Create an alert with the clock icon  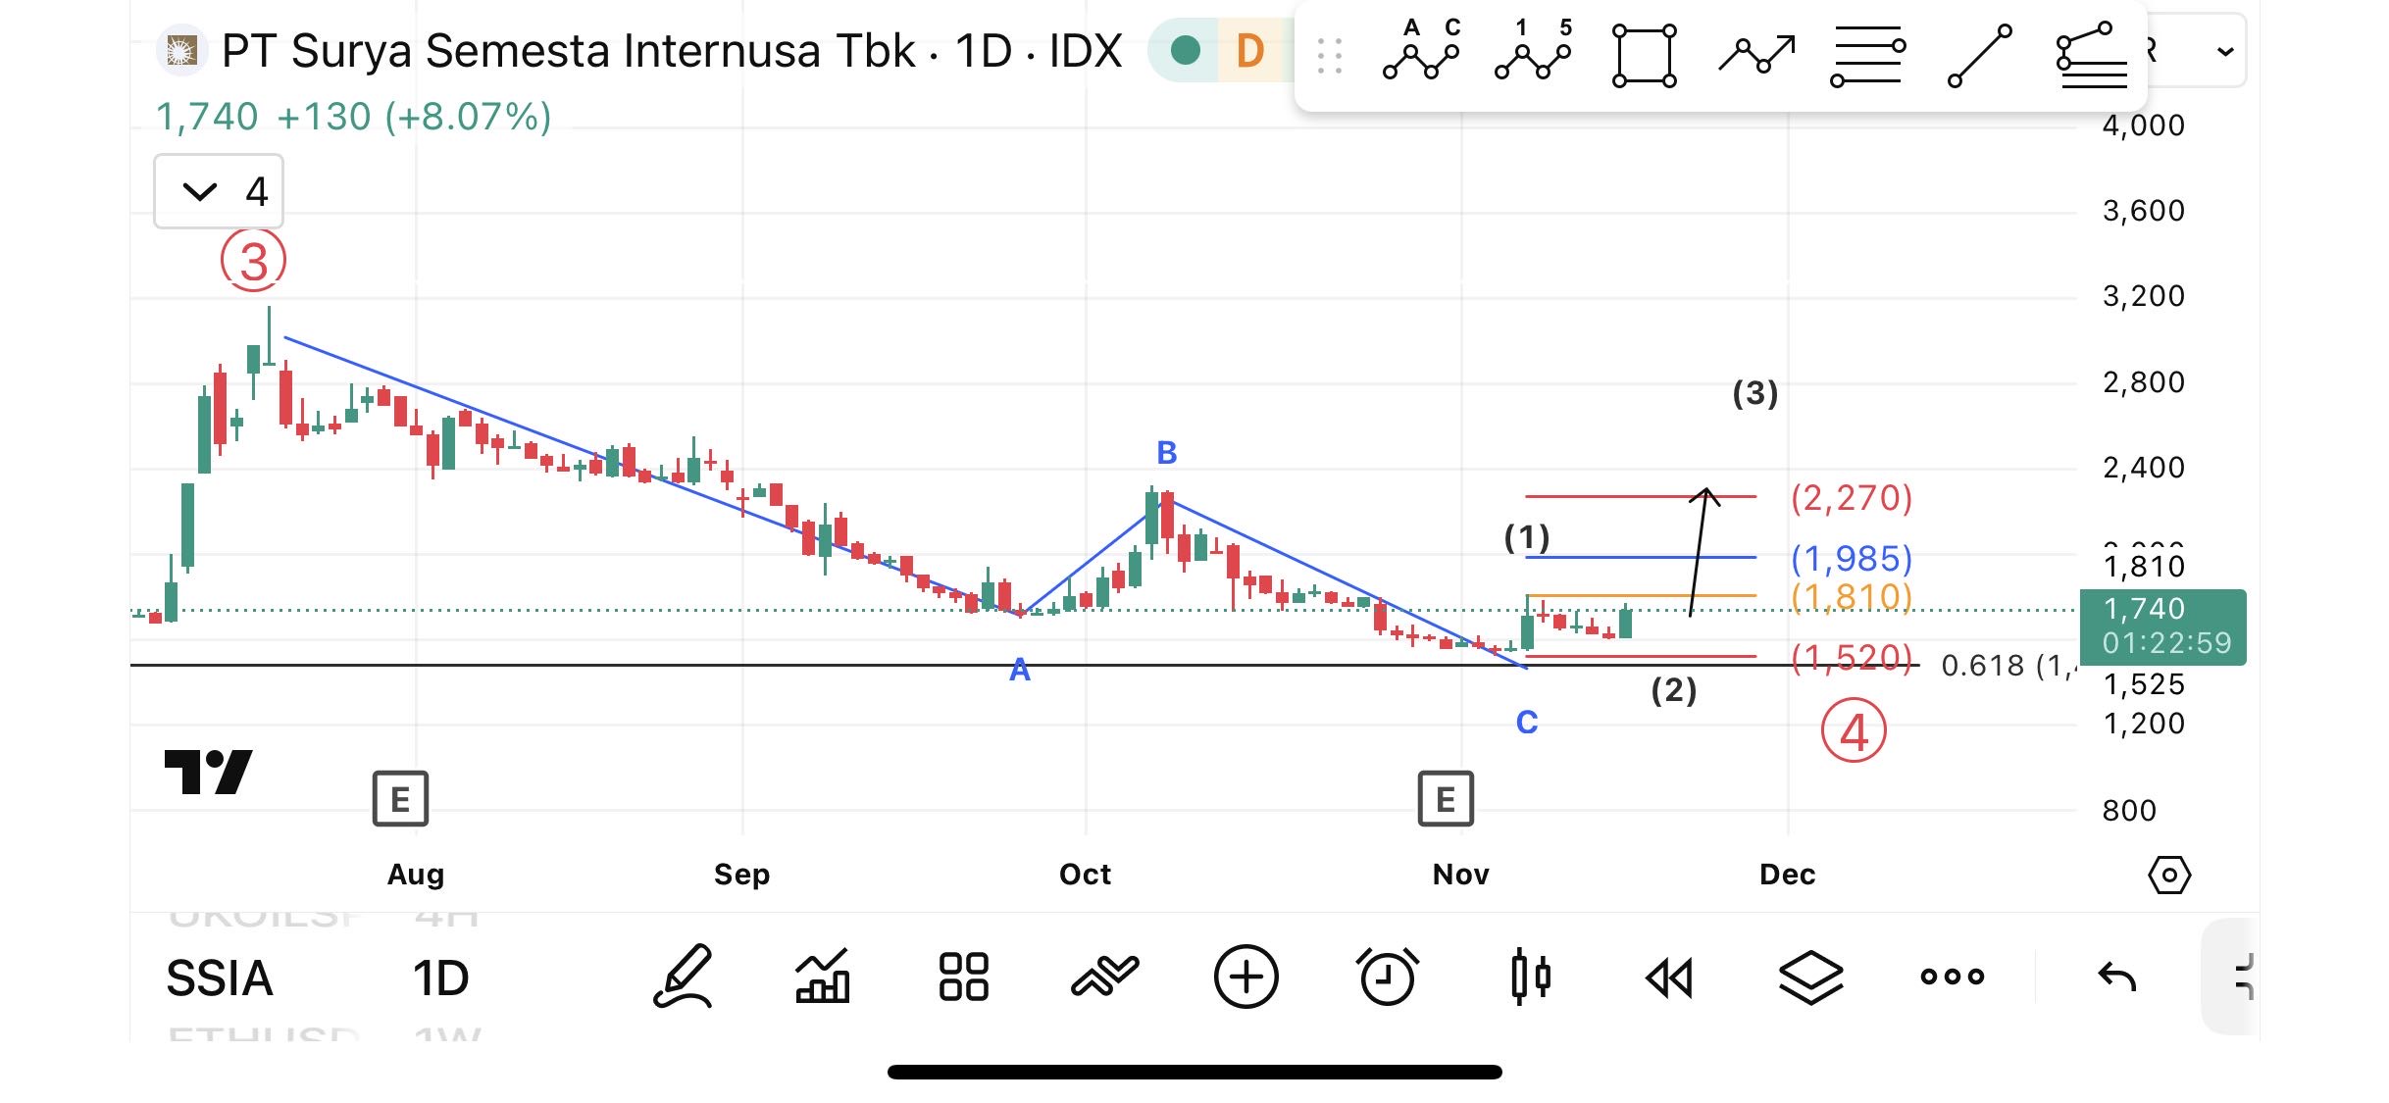pyautogui.click(x=1387, y=977)
